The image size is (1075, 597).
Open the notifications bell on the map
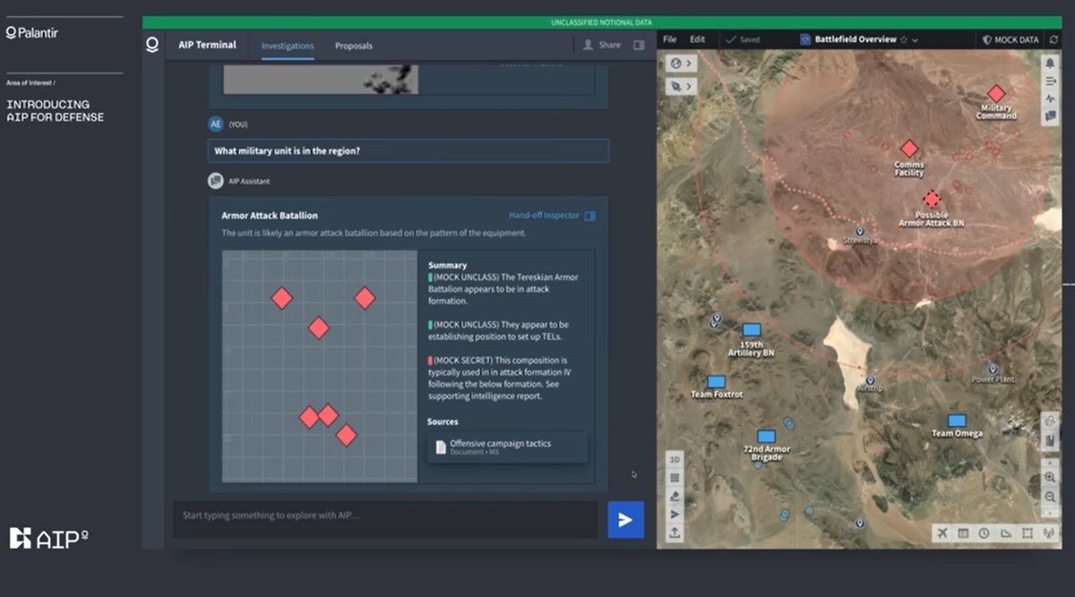coord(1050,64)
